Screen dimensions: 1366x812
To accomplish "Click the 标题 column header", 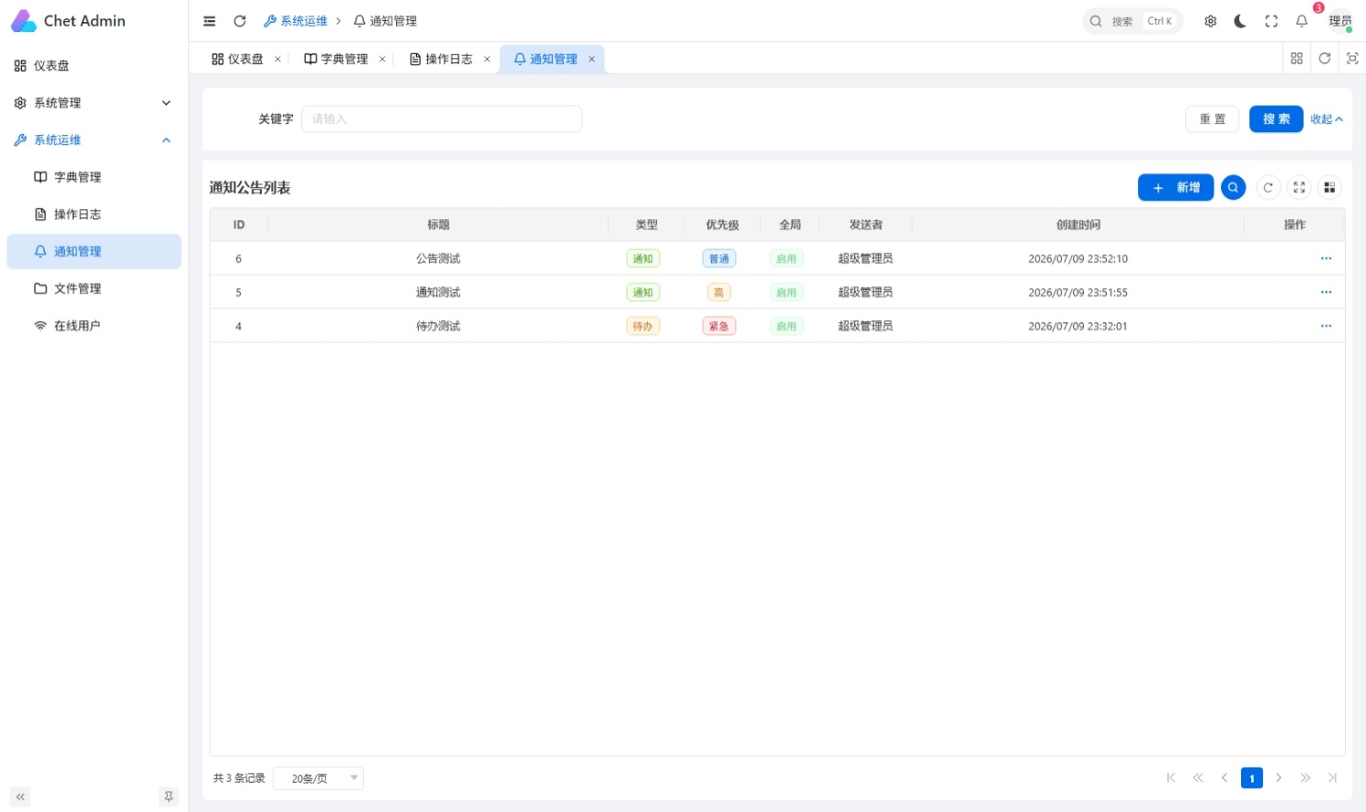I will coord(438,225).
